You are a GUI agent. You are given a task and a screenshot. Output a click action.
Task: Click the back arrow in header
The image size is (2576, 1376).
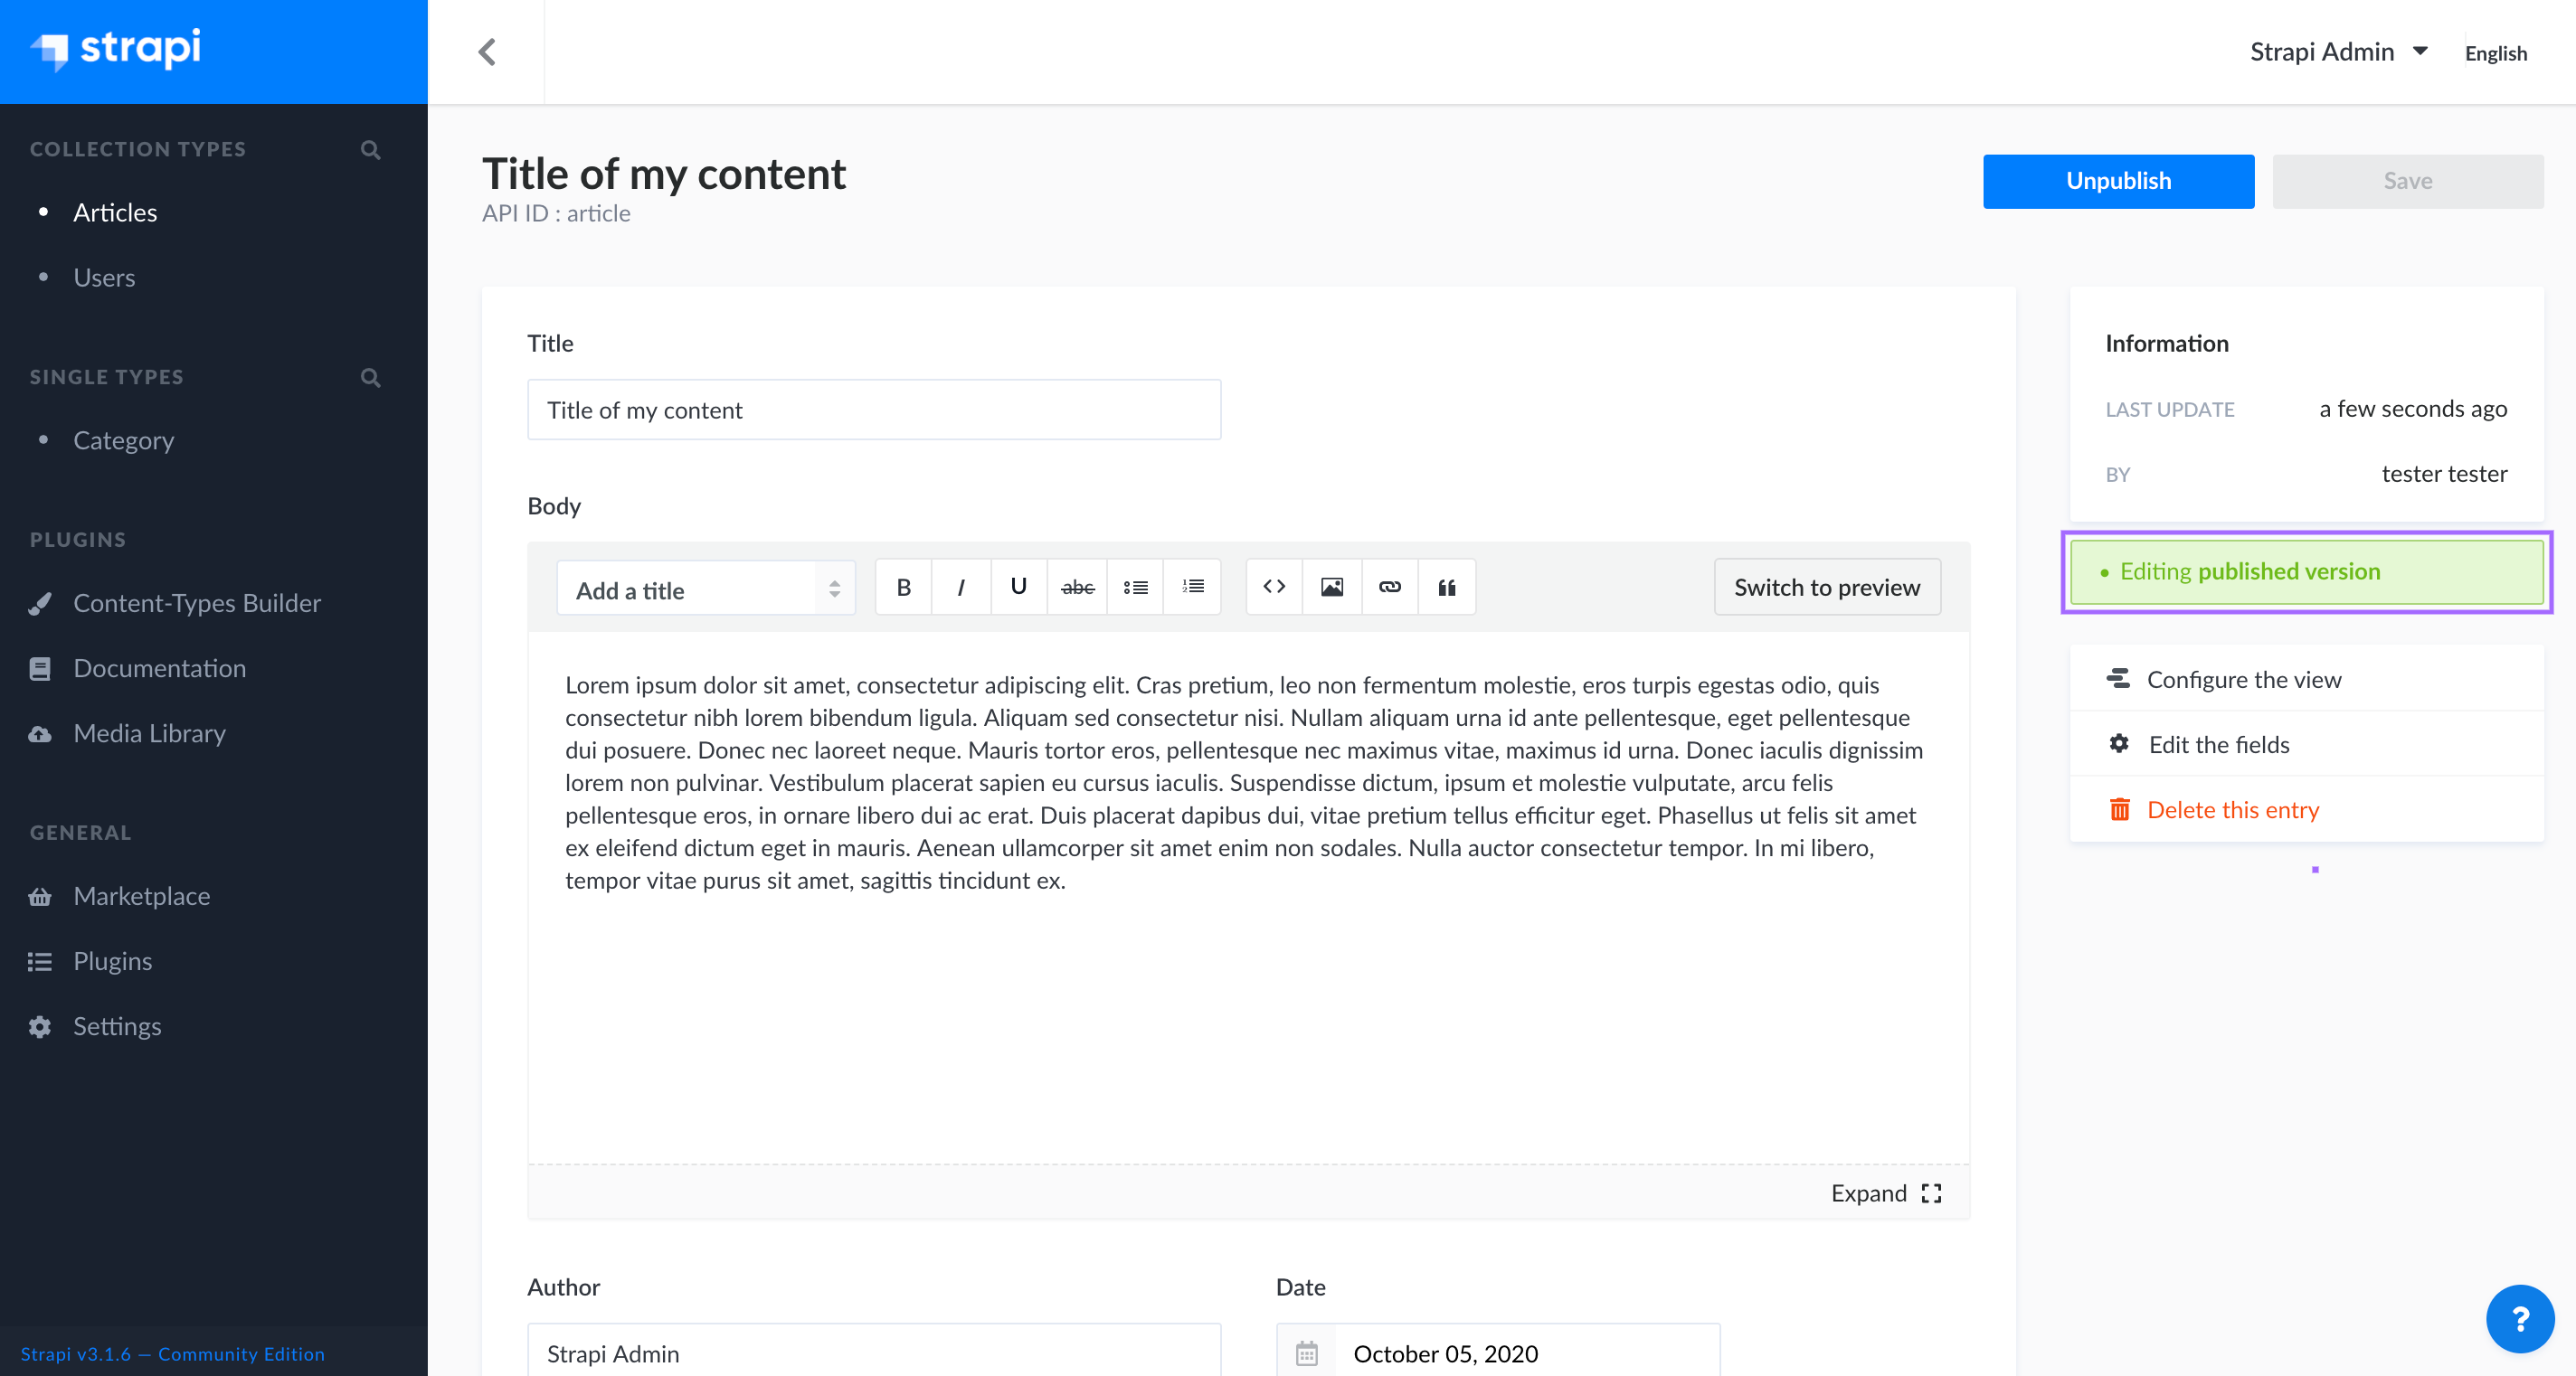[487, 52]
